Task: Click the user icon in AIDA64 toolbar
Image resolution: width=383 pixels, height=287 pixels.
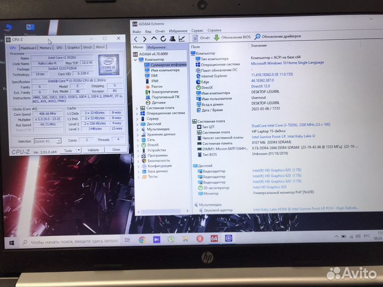Action: 172,39
